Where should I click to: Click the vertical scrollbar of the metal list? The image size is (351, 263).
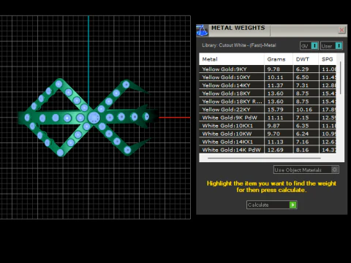(340, 78)
